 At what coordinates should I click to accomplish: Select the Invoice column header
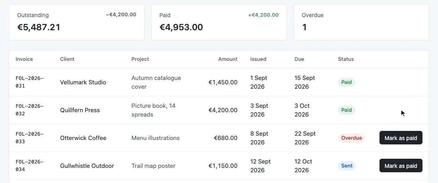tap(24, 59)
